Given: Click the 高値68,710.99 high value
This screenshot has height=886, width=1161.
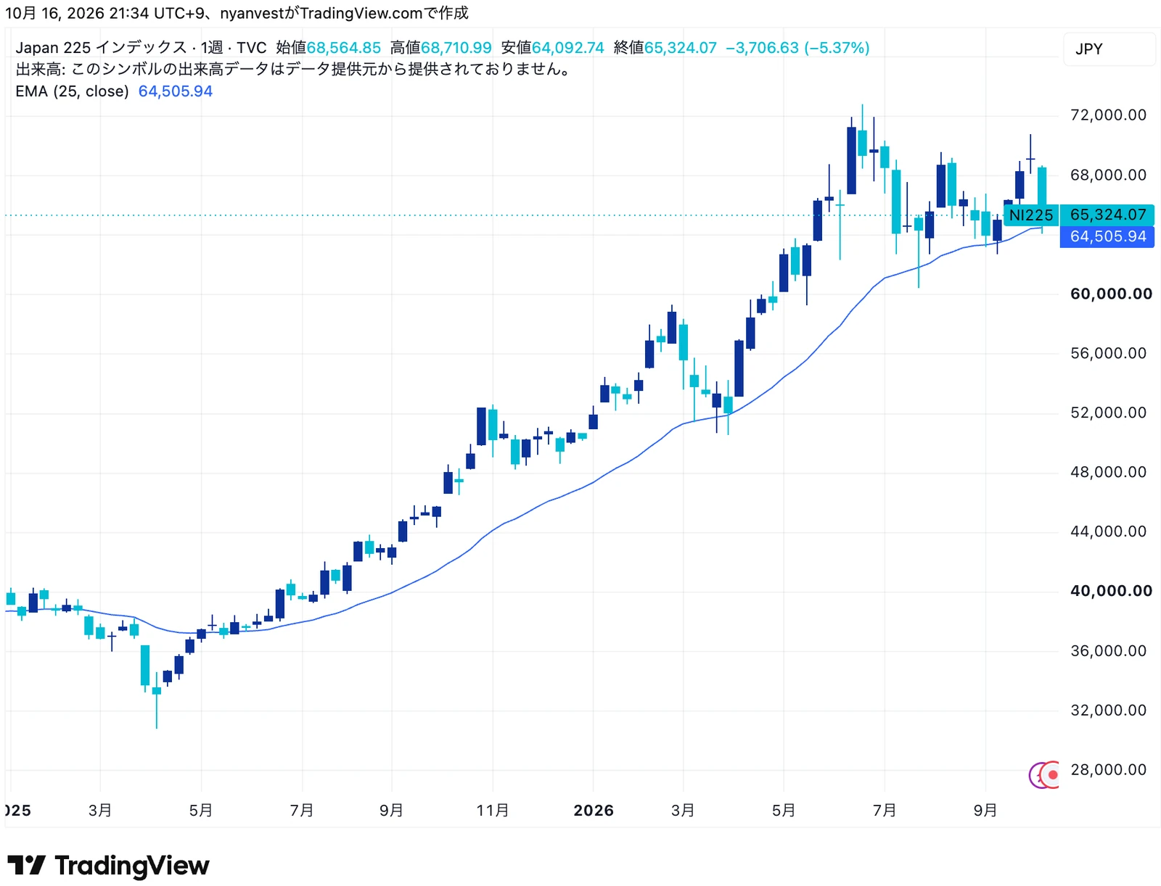Looking at the screenshot, I should (x=440, y=48).
